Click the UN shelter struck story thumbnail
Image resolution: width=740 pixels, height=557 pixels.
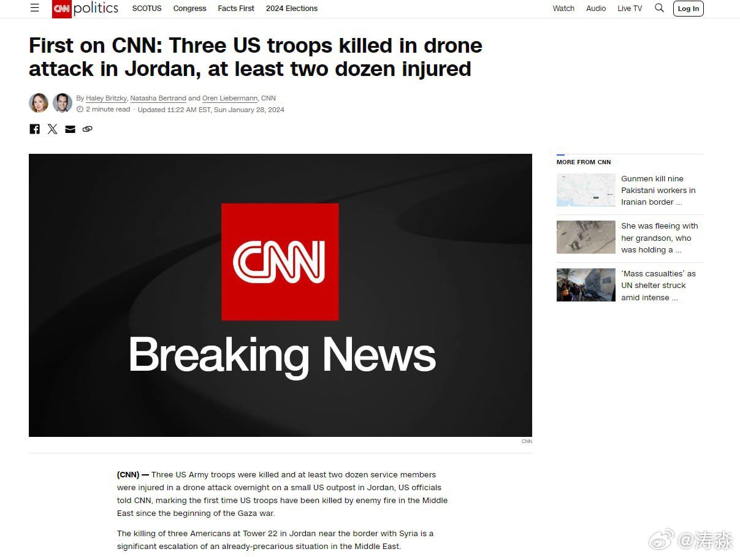[586, 285]
